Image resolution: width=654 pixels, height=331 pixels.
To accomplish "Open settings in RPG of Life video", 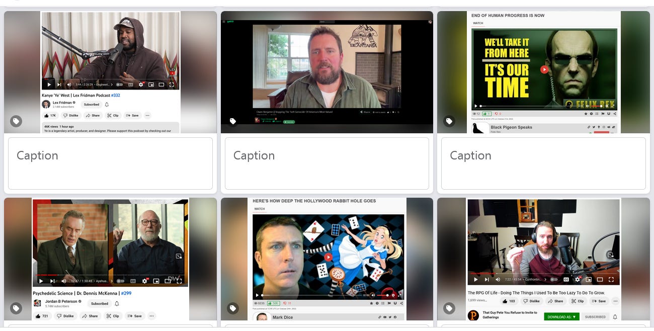I will [x=577, y=279].
